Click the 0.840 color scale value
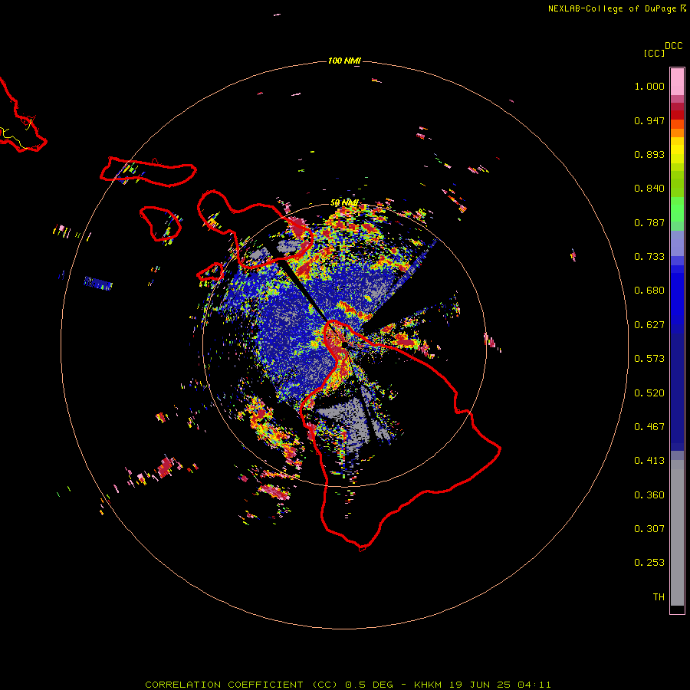Viewport: 690px width, 690px height. 649,189
